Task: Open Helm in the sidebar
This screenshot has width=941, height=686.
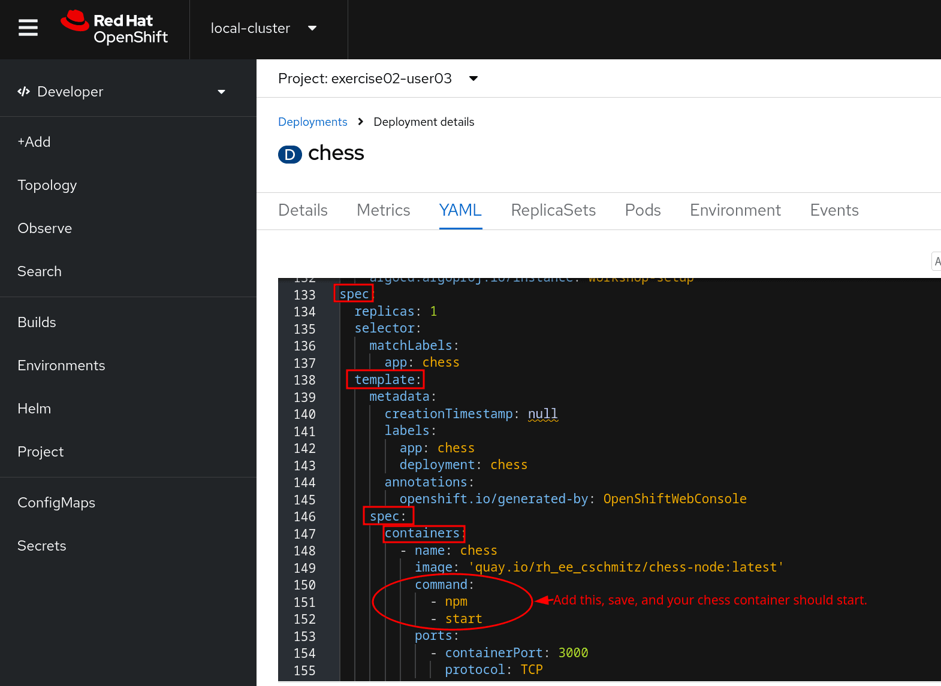Action: click(x=34, y=409)
